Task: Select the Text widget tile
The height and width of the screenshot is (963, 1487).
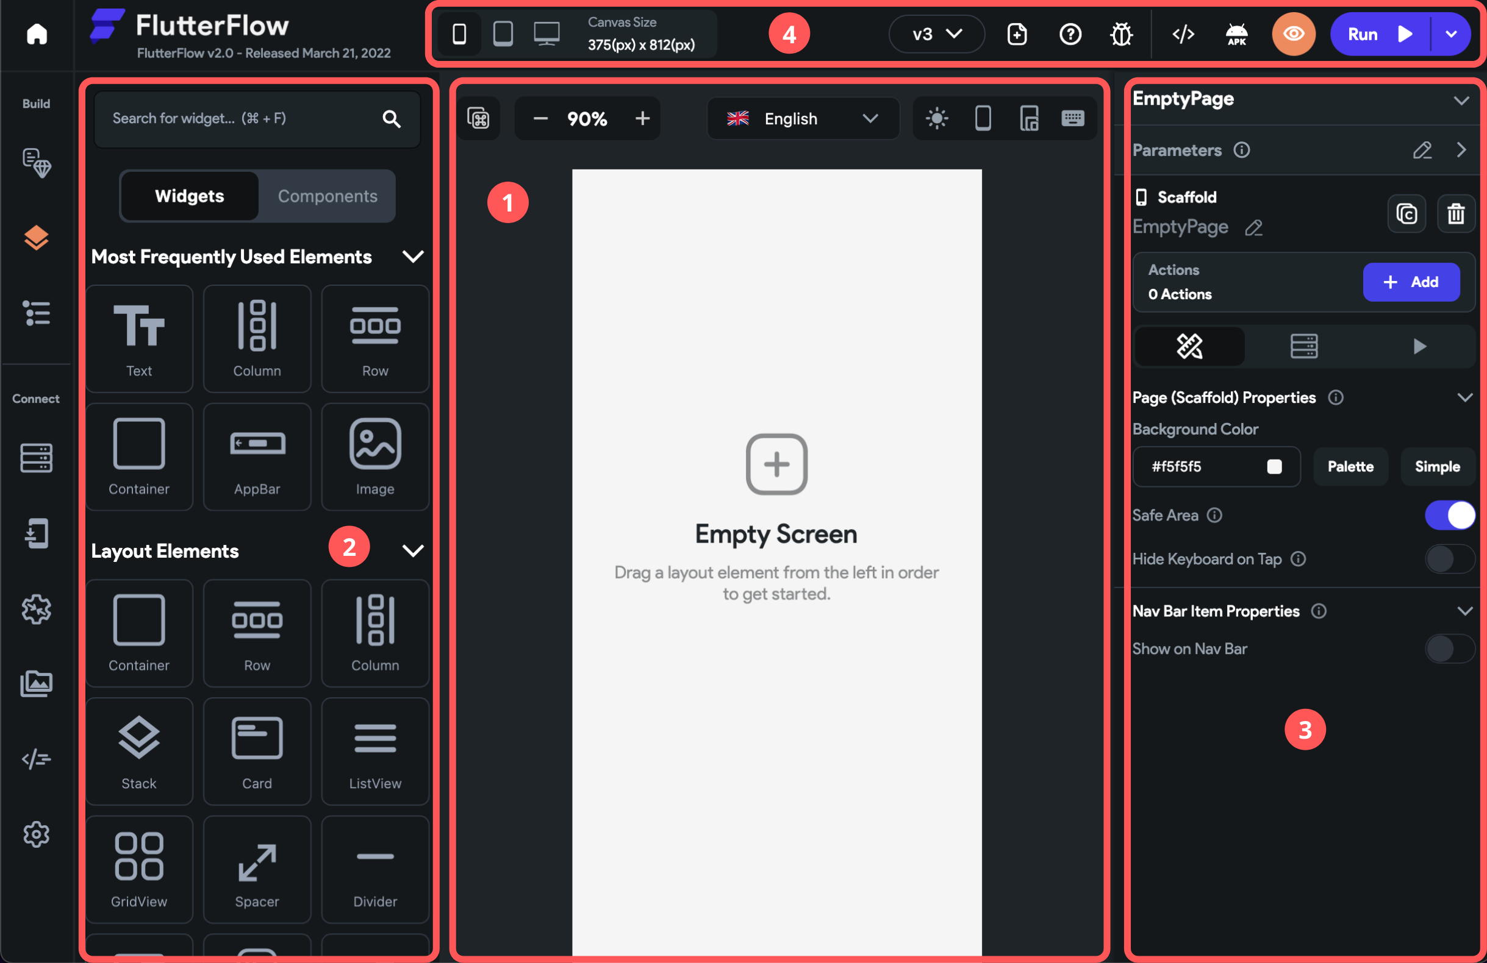Action: [x=139, y=339]
